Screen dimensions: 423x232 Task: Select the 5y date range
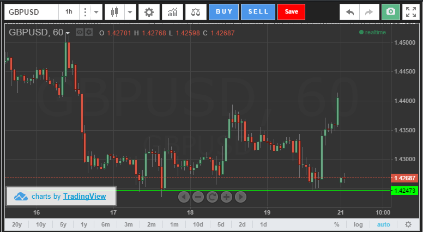tap(63, 224)
